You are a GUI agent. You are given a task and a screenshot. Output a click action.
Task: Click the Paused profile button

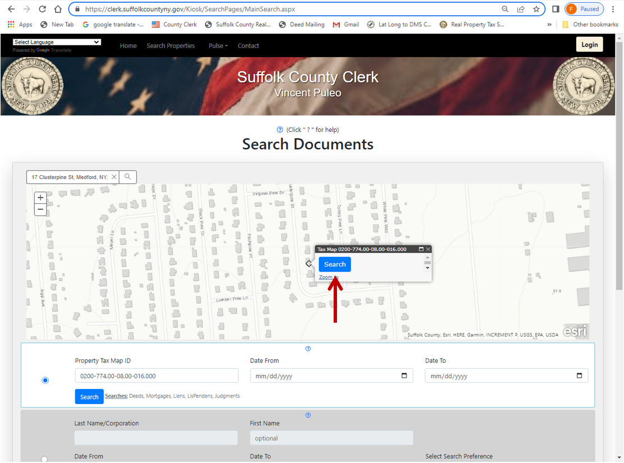click(x=584, y=9)
